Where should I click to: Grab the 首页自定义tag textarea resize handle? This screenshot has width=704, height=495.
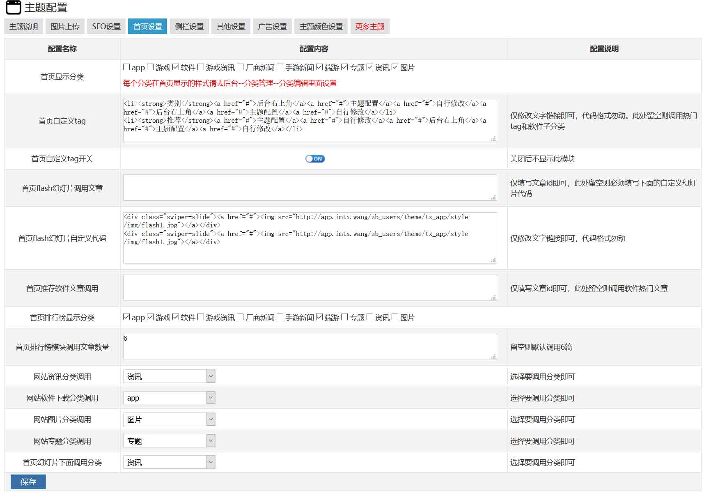[493, 139]
